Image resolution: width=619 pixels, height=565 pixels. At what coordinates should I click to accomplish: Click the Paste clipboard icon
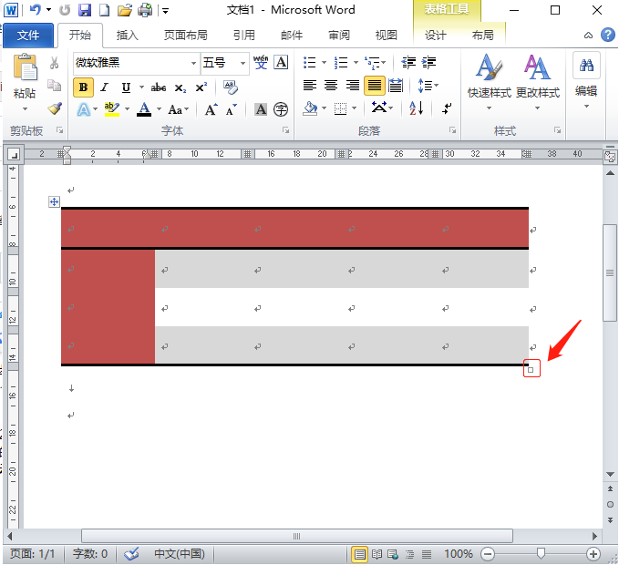(x=25, y=67)
